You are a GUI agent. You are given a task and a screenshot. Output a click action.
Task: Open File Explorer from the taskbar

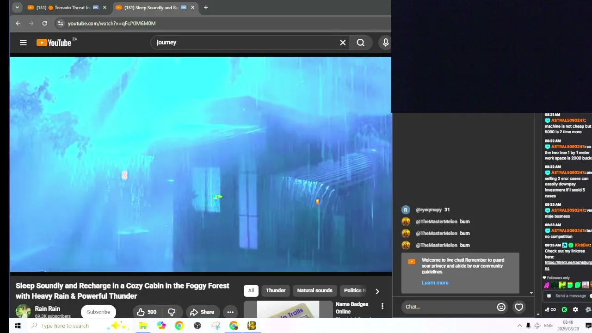tap(143, 326)
